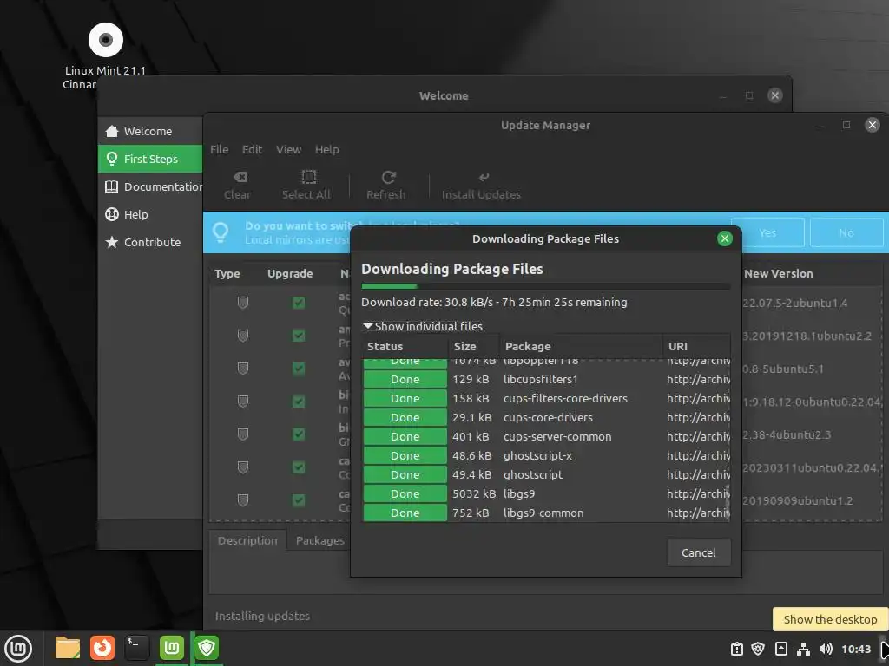
Task: Sort downloads by the Size column header
Action: pos(473,346)
